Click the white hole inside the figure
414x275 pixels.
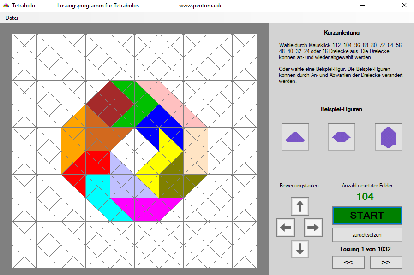[135, 151]
